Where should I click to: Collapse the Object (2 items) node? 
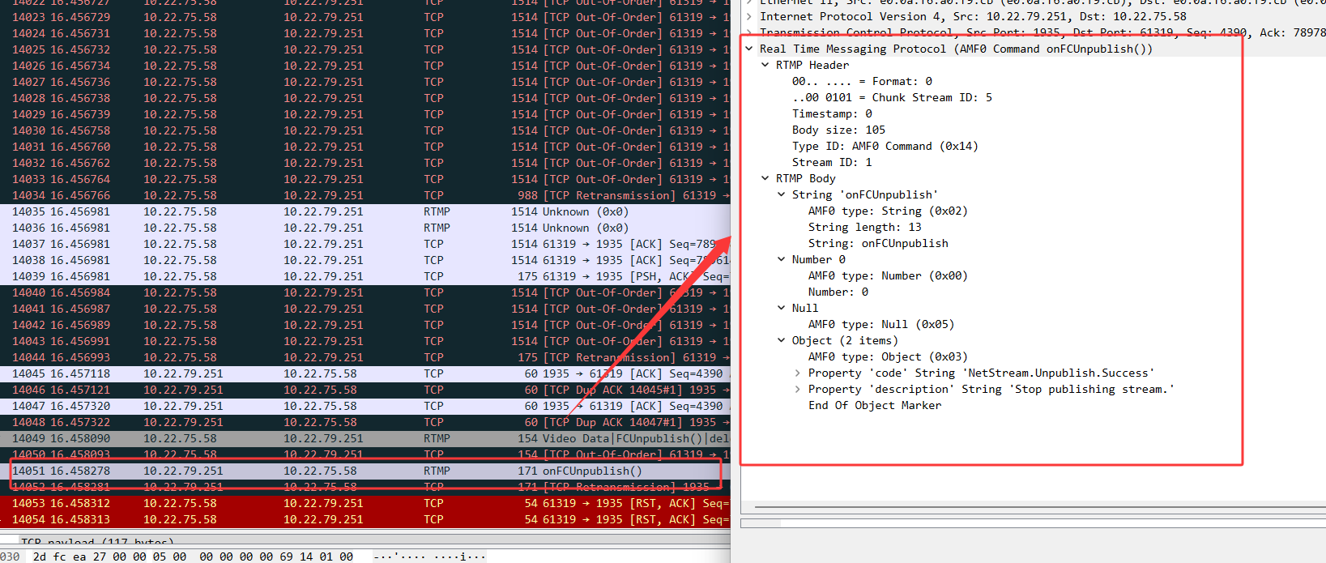782,340
